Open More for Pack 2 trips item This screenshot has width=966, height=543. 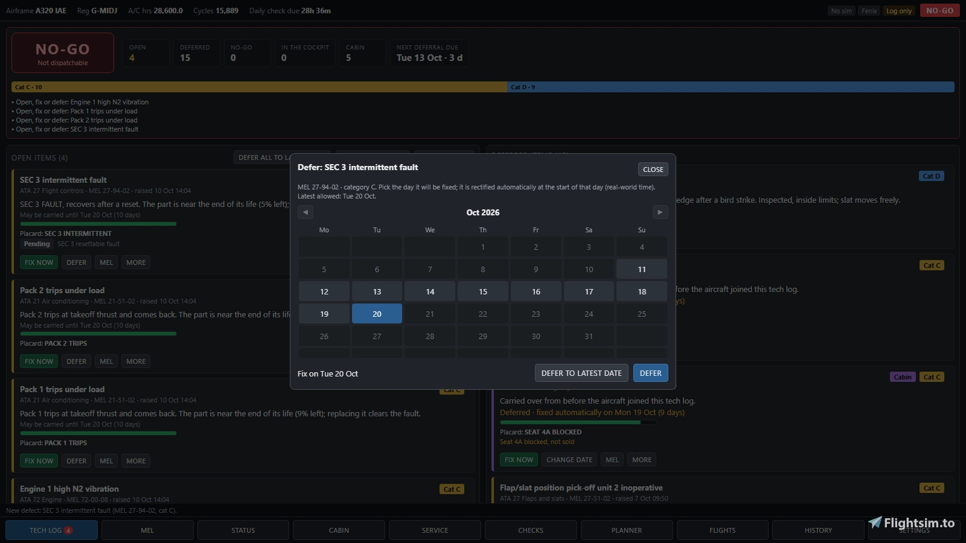click(136, 361)
